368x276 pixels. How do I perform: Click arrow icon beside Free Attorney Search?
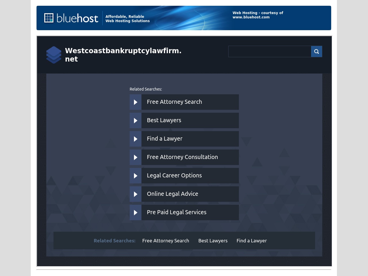(x=135, y=102)
